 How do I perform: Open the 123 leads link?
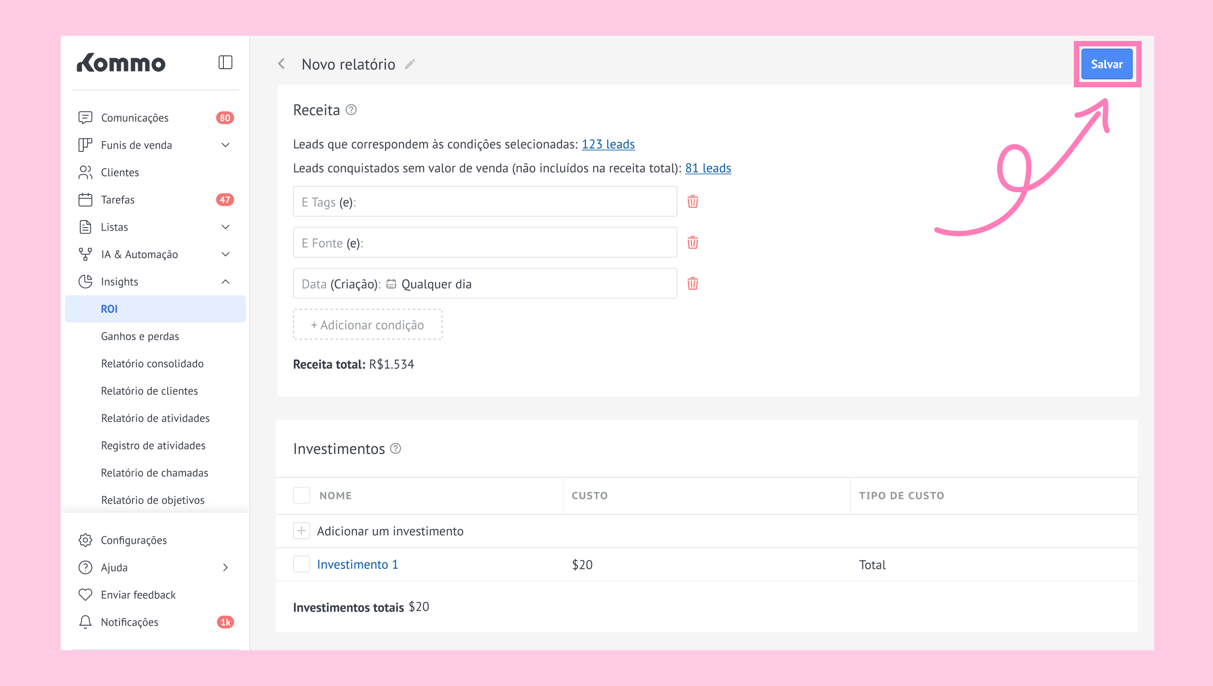pyautogui.click(x=608, y=144)
